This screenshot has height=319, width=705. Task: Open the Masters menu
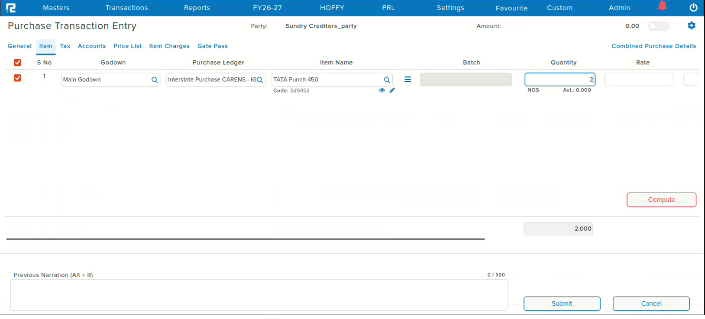click(56, 8)
